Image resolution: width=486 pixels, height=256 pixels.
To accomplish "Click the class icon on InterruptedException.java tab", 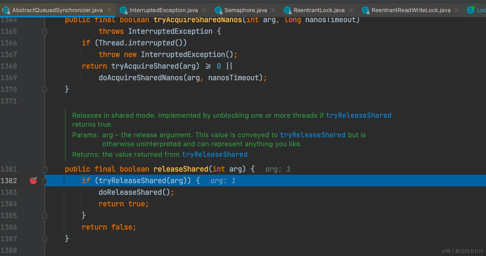I will click(123, 10).
